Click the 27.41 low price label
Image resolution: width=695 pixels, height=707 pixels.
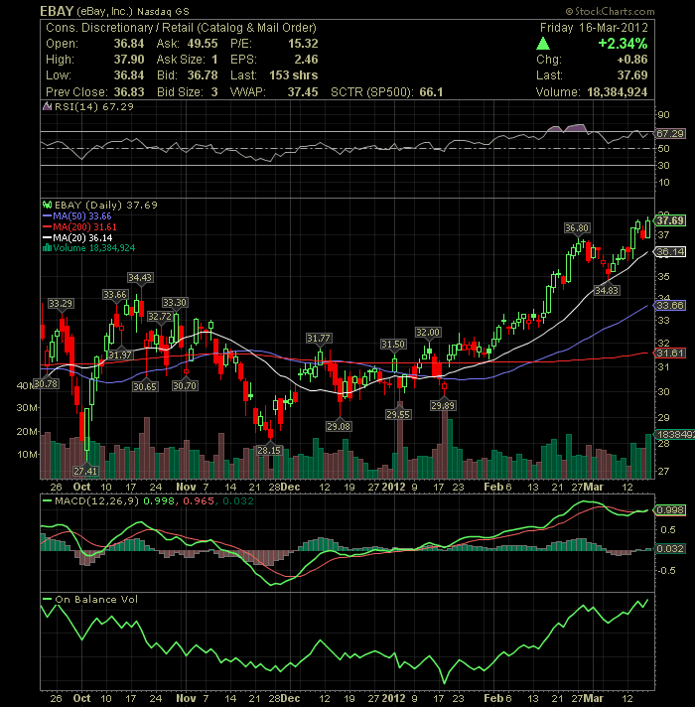(85, 472)
